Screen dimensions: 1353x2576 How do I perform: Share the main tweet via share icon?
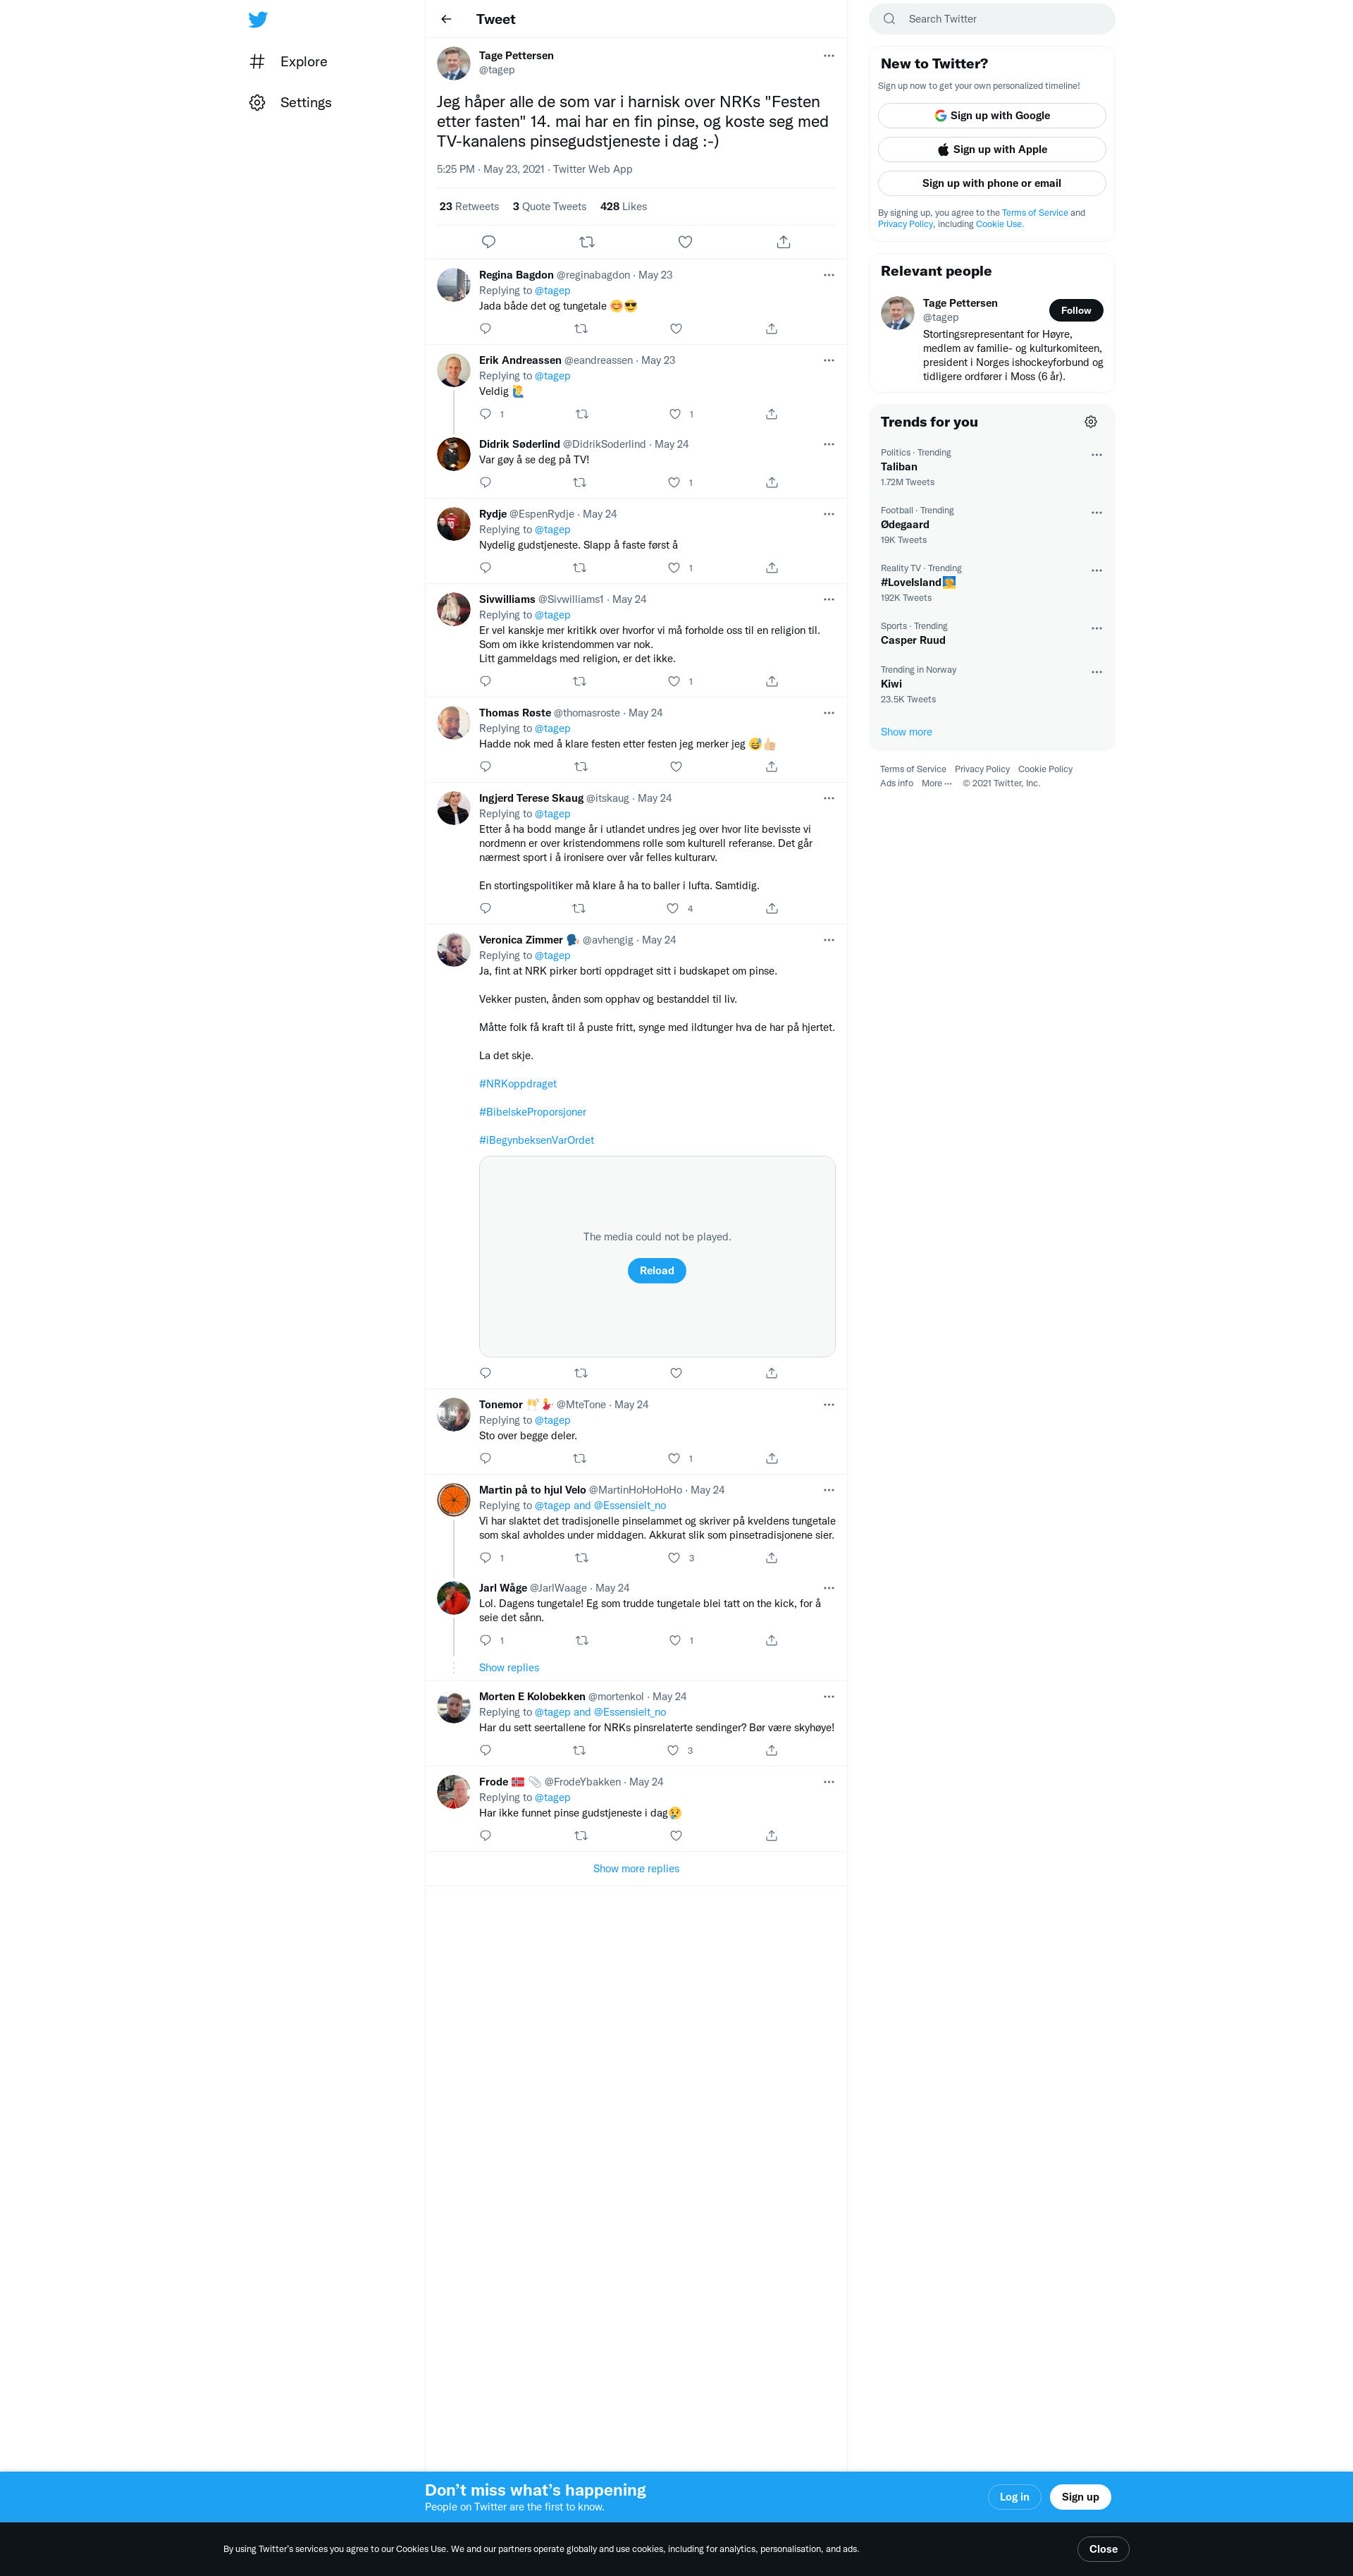click(x=784, y=242)
